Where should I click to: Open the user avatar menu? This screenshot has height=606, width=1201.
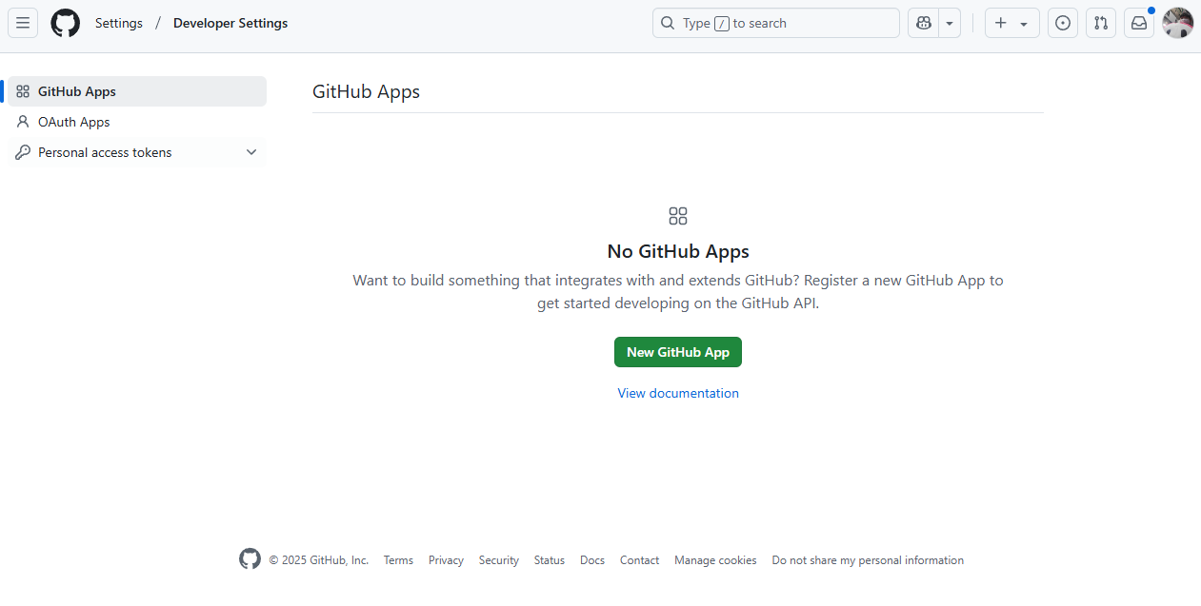[x=1178, y=23]
